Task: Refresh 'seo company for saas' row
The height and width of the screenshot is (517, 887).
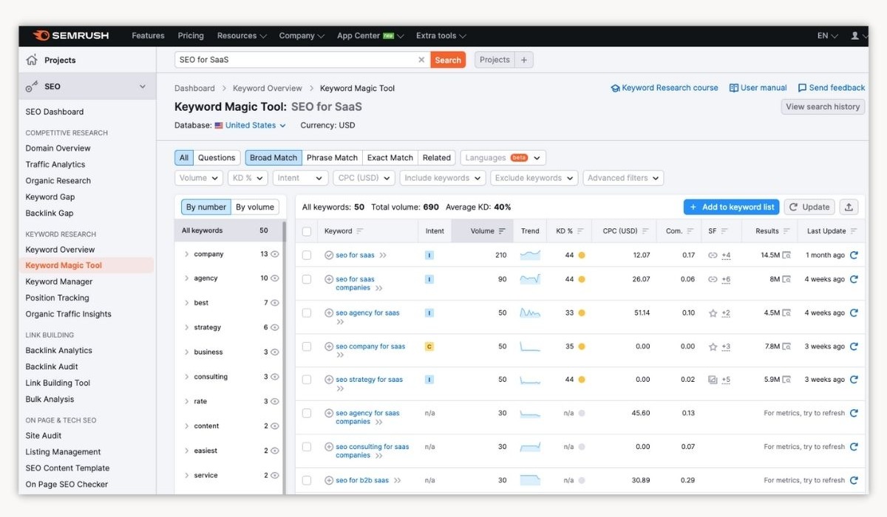Action: tap(854, 346)
